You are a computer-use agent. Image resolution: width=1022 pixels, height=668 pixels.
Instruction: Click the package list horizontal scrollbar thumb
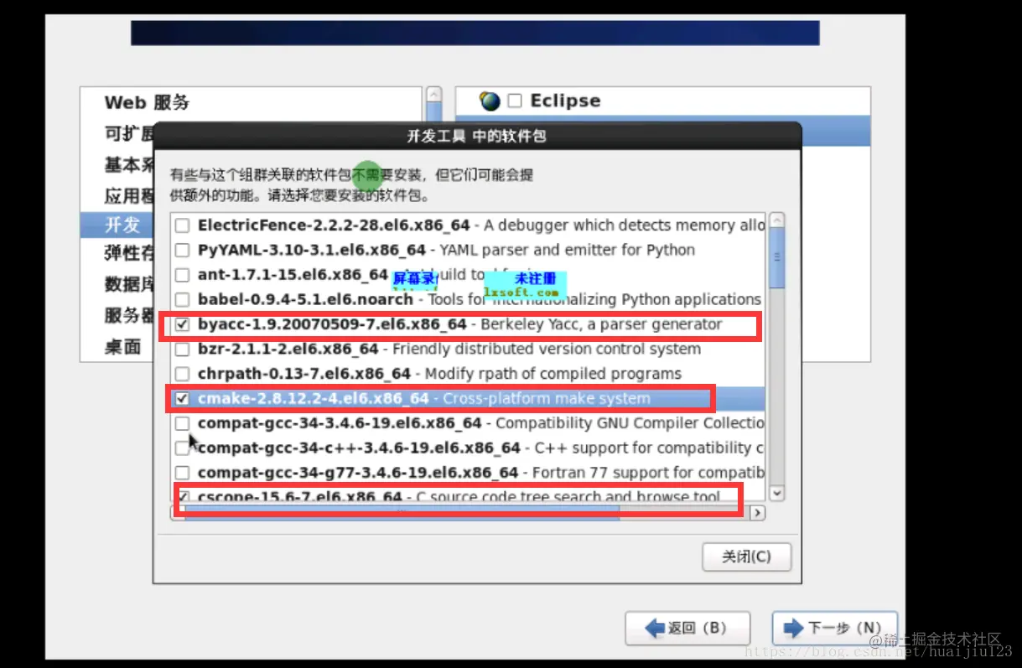[402, 512]
